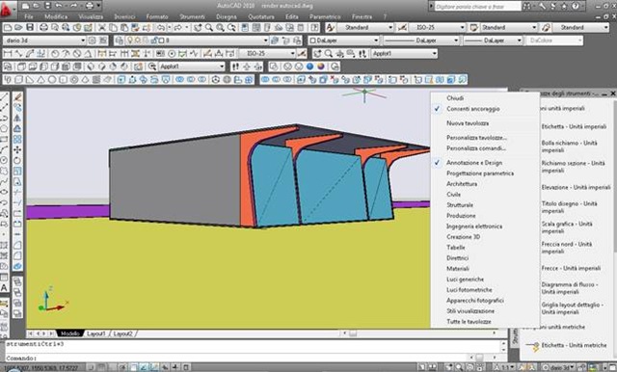
Task: Open the DaLayer linetype dropdown
Action: [x=421, y=40]
